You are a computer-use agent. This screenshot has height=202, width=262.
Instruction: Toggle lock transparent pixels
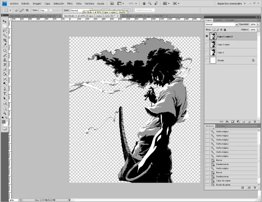tap(214, 30)
